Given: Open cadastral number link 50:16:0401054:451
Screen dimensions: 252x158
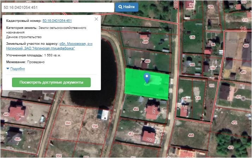Looking at the screenshot, I should 57,21.
